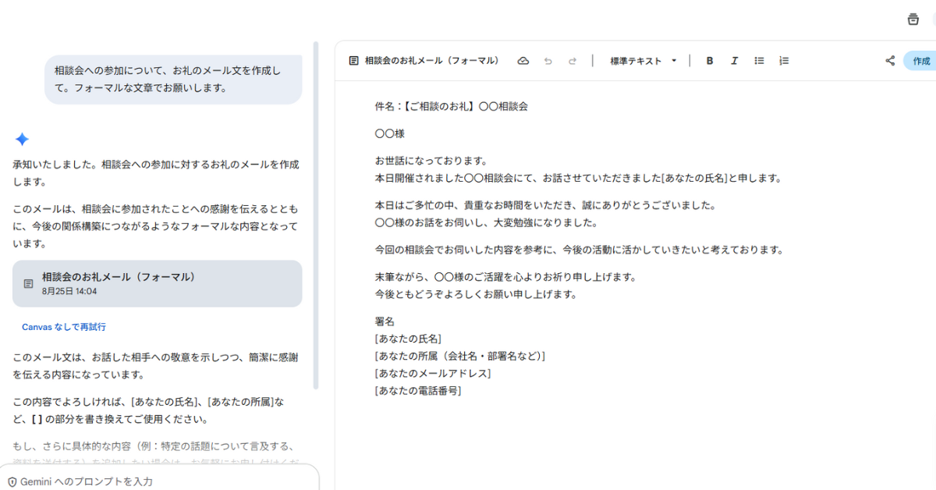Apply numbered list formatting

click(x=784, y=60)
